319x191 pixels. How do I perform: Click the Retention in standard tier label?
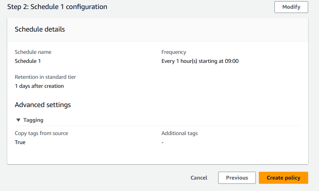click(x=45, y=77)
